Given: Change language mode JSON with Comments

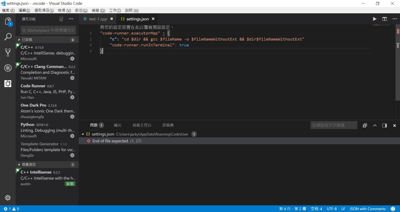Looking at the screenshot, I should click(x=368, y=209).
